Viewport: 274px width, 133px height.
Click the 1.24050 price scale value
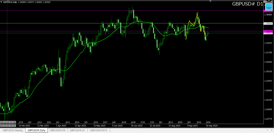point(268,109)
